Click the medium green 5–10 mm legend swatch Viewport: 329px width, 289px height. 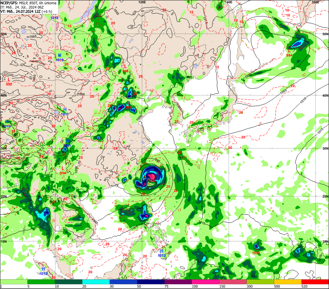(x=41, y=282)
